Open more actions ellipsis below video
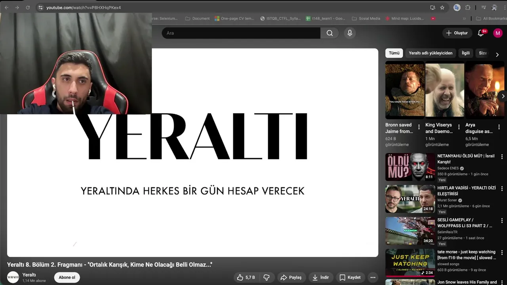 click(x=373, y=277)
